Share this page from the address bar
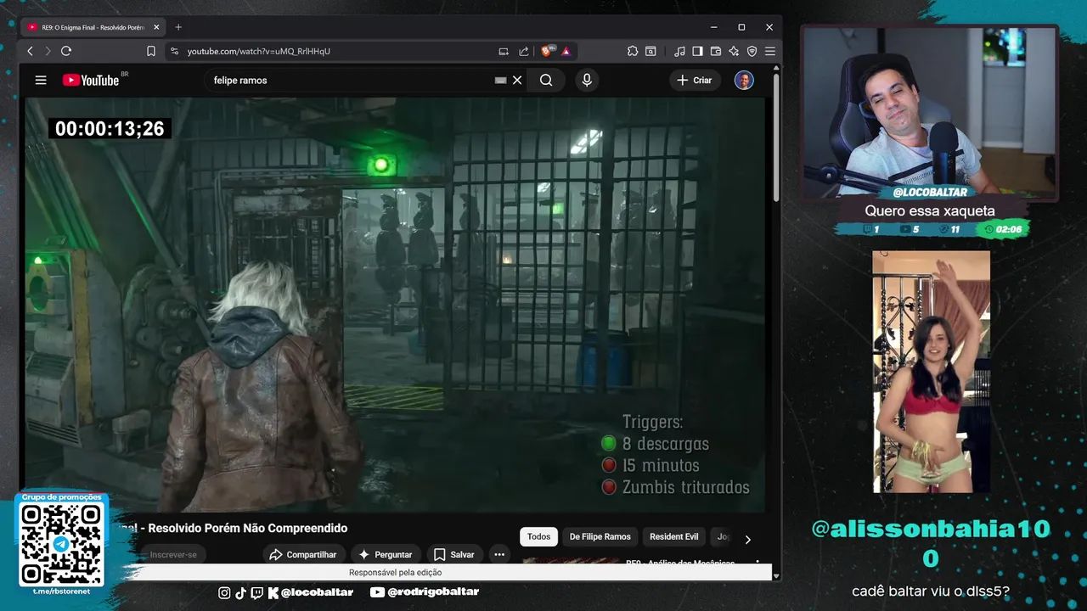This screenshot has height=611, width=1087. point(524,51)
